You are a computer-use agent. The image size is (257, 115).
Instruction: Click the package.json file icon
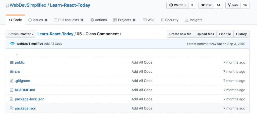(11, 108)
